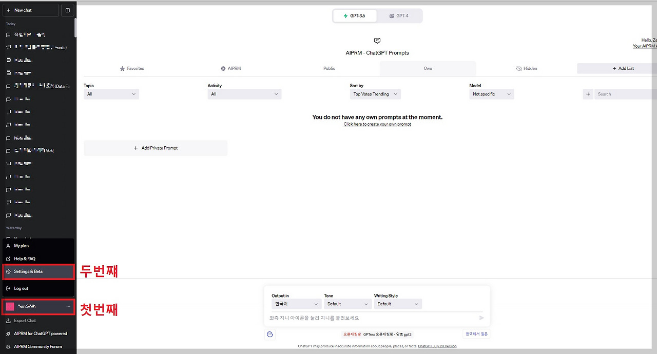
Task: Switch to the GPT-3.5 model tab
Action: 354,16
